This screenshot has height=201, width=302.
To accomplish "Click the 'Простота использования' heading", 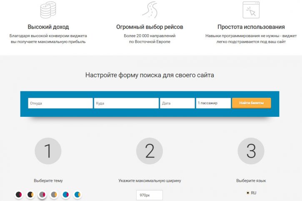I will [x=251, y=27].
